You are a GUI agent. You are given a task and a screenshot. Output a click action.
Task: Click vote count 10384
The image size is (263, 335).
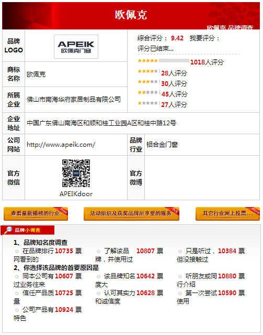[x=227, y=251]
